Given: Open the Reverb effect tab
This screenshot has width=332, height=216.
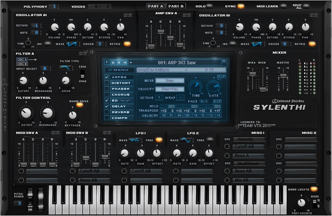Looking at the screenshot, I should click(x=121, y=112).
